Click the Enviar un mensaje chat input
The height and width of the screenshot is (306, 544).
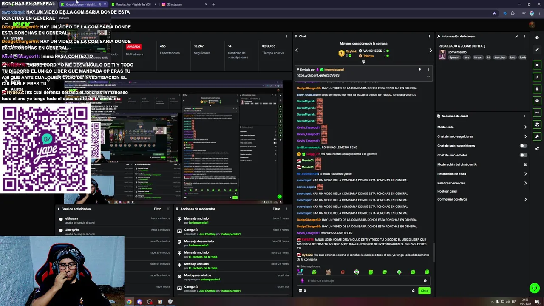(363, 280)
